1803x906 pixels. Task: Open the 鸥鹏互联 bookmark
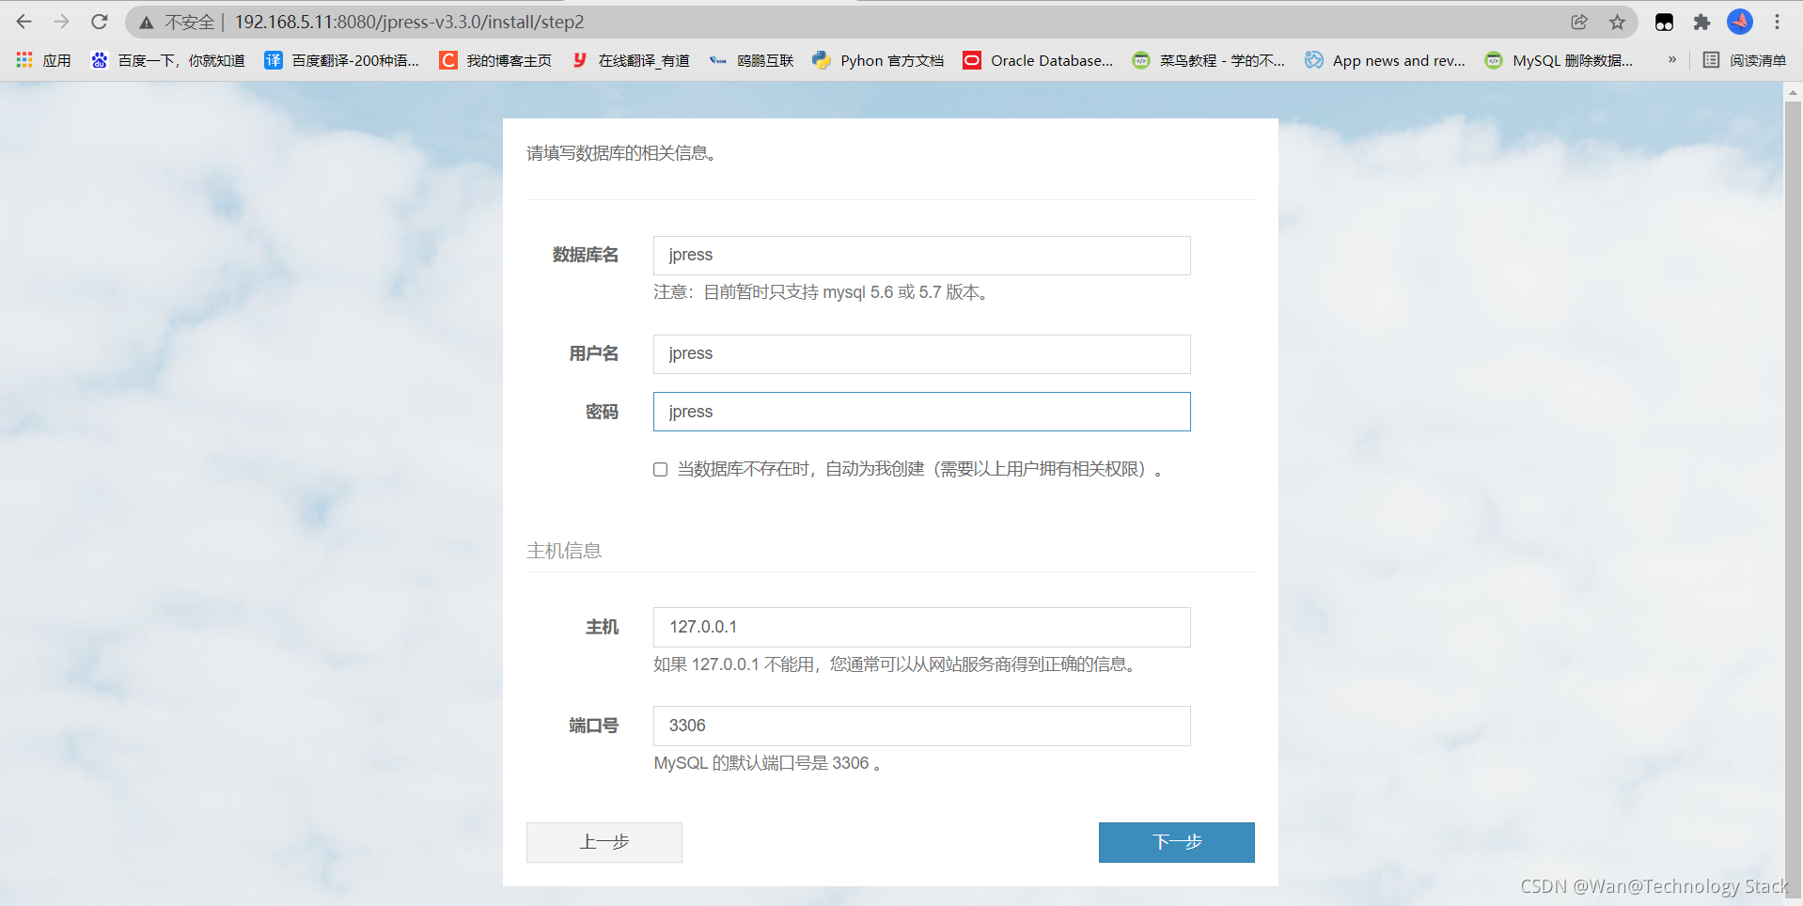(x=751, y=60)
